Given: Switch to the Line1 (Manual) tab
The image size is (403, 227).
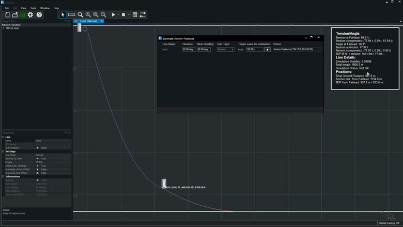Looking at the screenshot, I should [88, 21].
